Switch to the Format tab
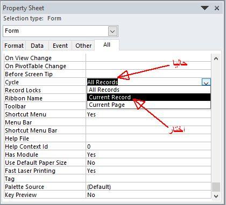226x205 pixels. (14, 46)
